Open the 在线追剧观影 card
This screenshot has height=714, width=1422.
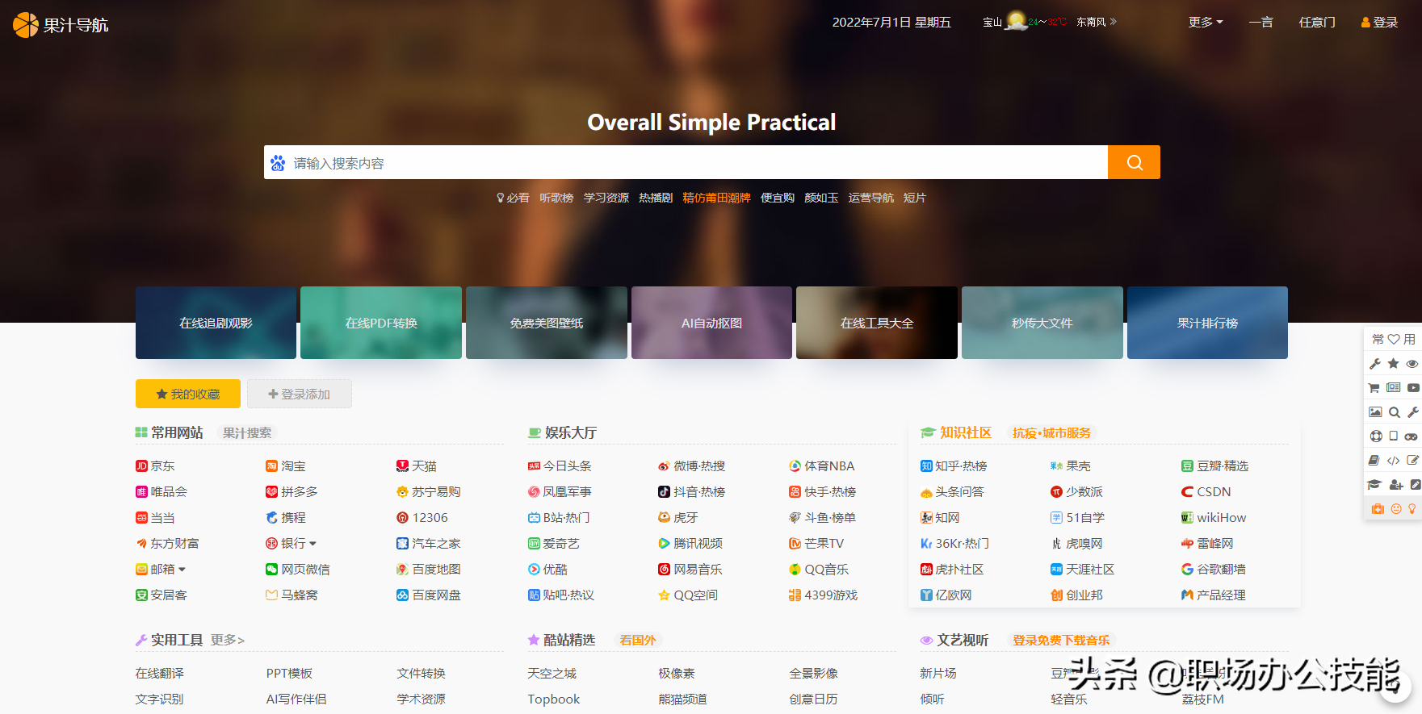click(x=216, y=323)
